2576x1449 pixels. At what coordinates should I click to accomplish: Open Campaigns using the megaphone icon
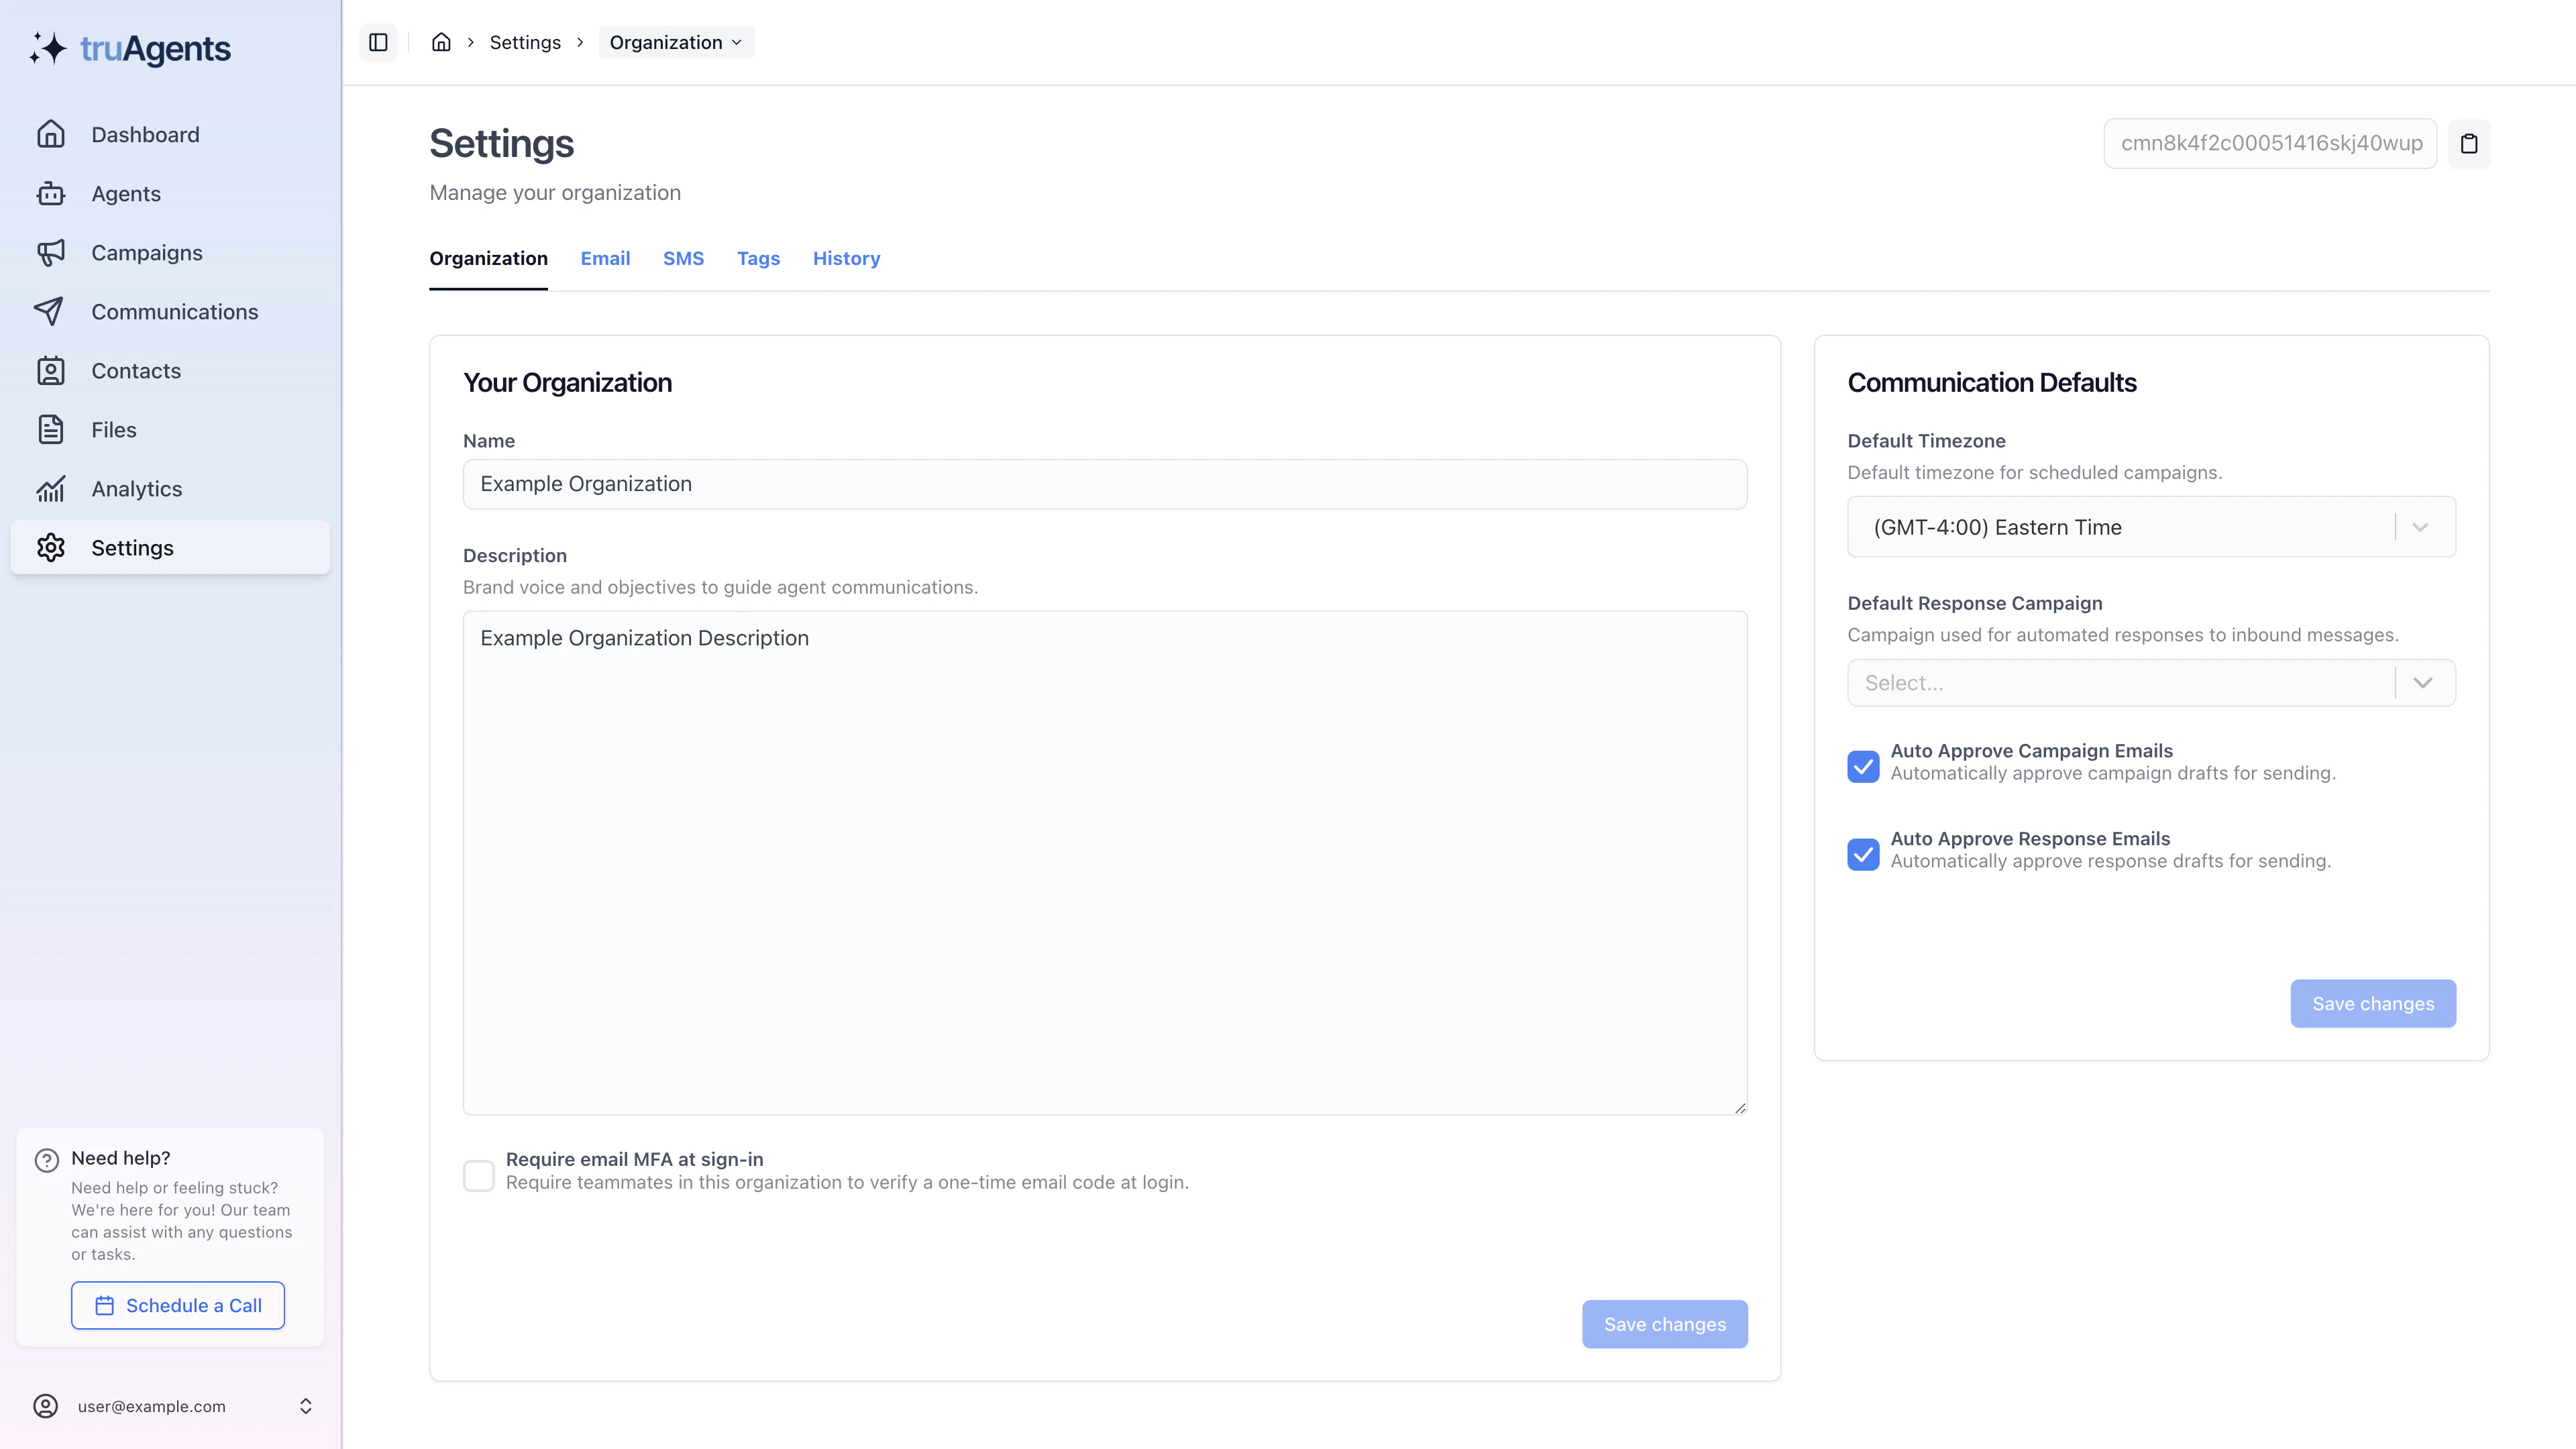coord(51,252)
